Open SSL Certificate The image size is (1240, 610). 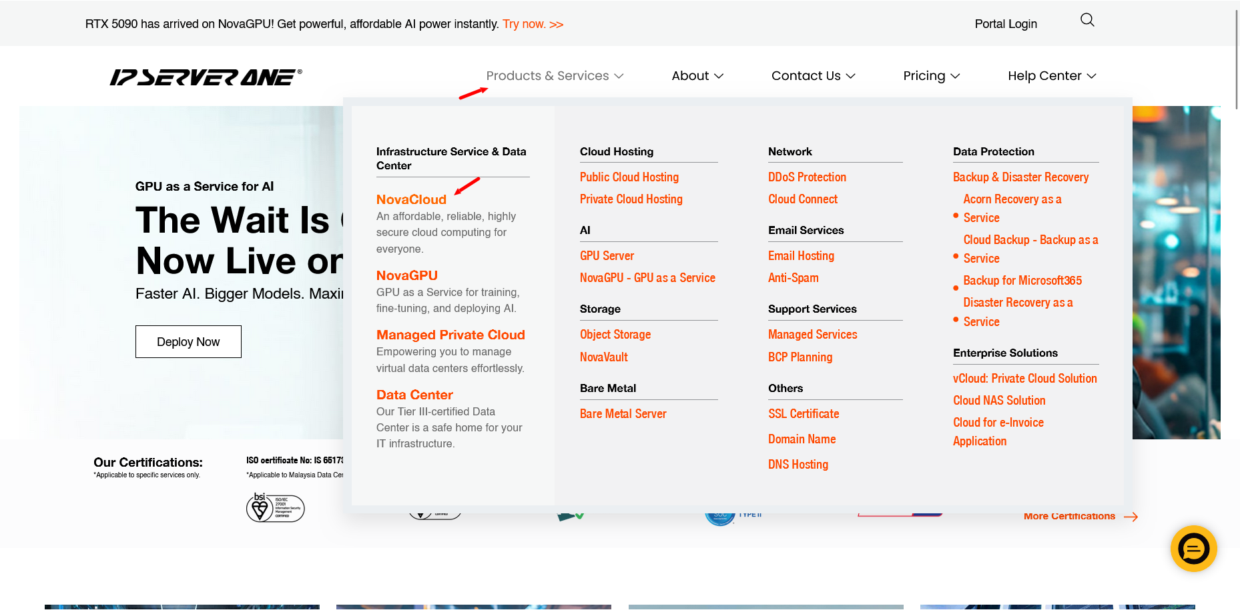pos(804,413)
